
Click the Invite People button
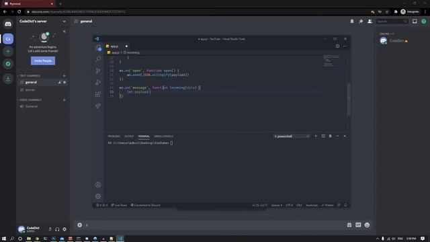[x=43, y=61]
